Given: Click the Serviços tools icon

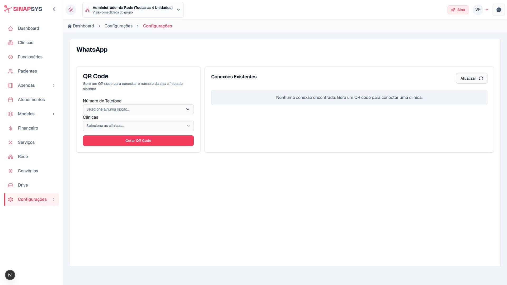Looking at the screenshot, I should pyautogui.click(x=11, y=142).
